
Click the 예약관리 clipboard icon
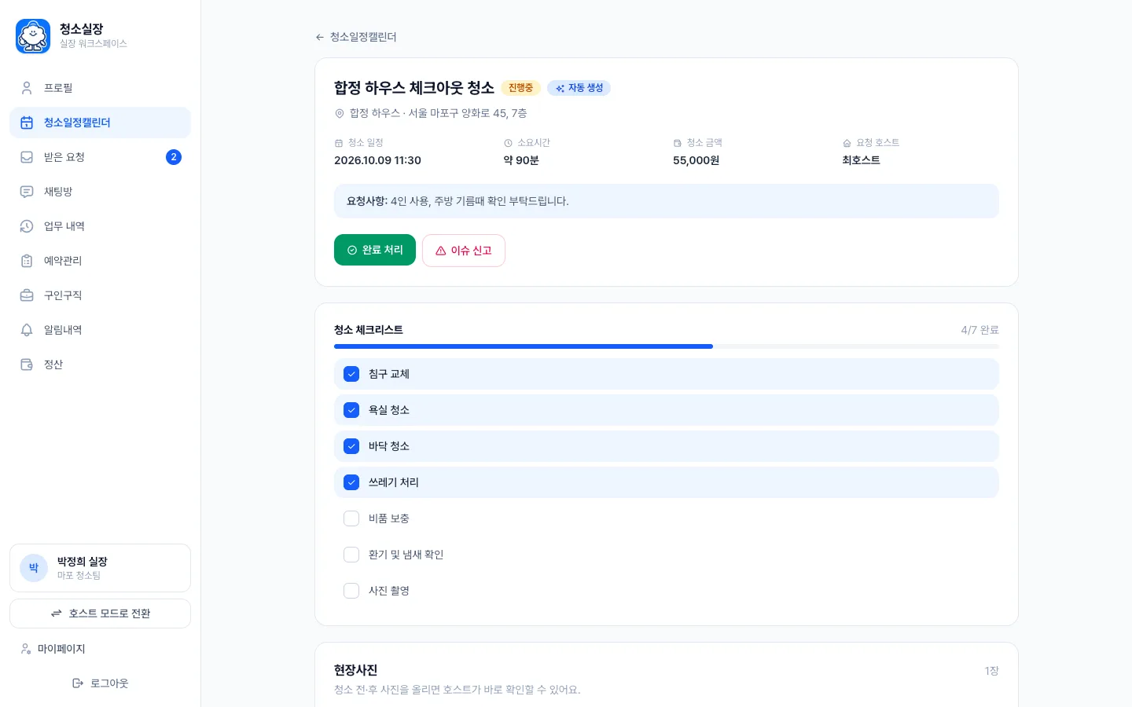click(27, 261)
